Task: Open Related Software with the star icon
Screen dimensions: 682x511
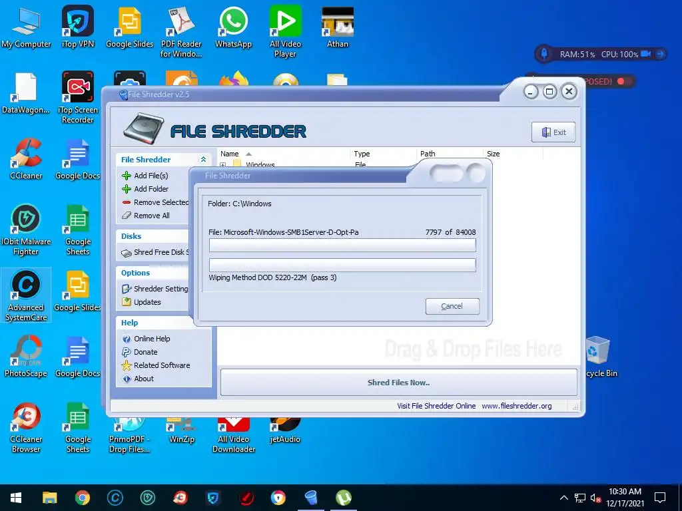Action: (156, 365)
